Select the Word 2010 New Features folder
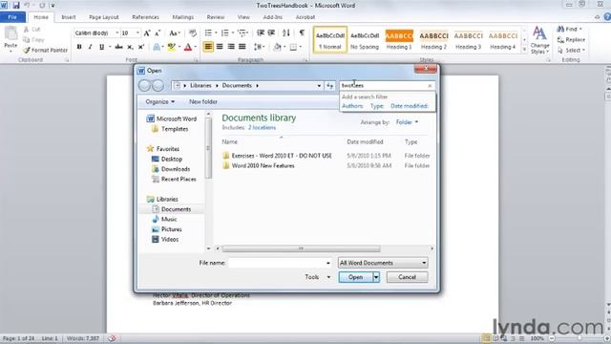 click(263, 165)
